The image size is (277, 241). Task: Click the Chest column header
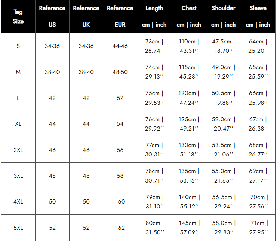[189, 8]
